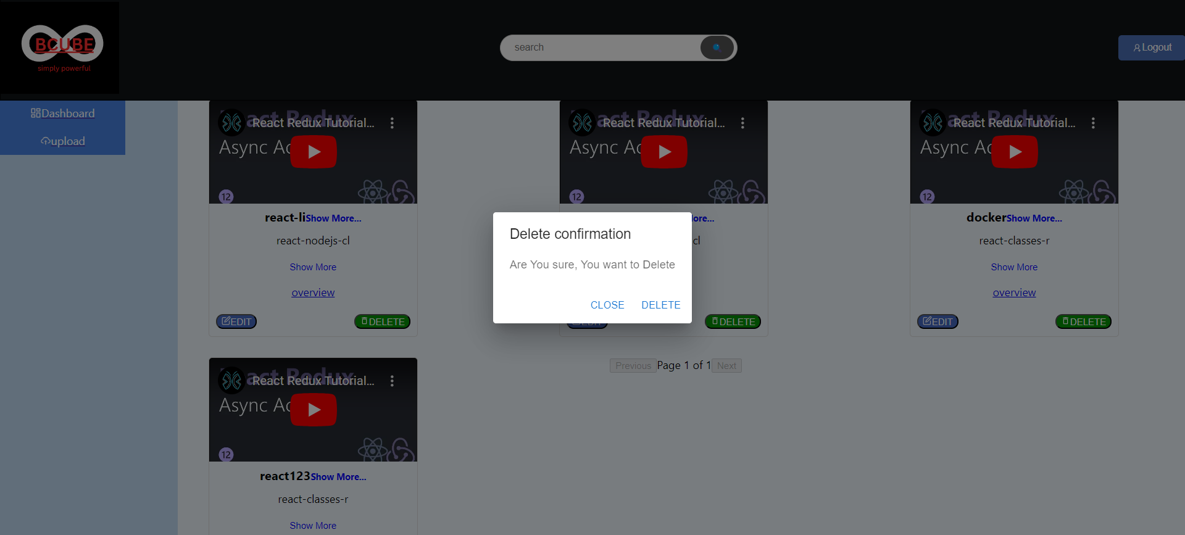Image resolution: width=1185 pixels, height=535 pixels.
Task: Edit the docker card
Action: pos(938,321)
